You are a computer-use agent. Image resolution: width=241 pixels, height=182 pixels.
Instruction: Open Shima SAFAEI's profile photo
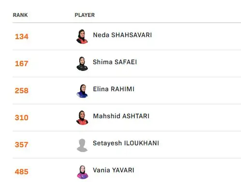click(x=82, y=64)
